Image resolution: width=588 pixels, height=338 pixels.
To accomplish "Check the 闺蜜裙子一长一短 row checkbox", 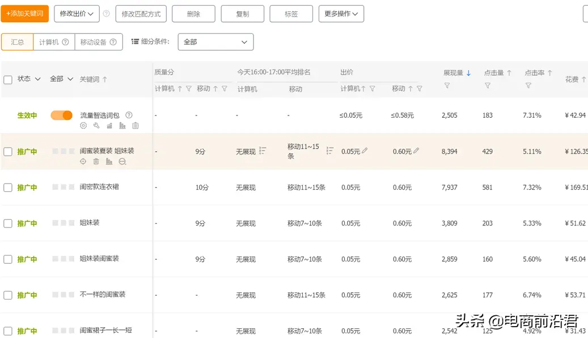I will 8,331.
